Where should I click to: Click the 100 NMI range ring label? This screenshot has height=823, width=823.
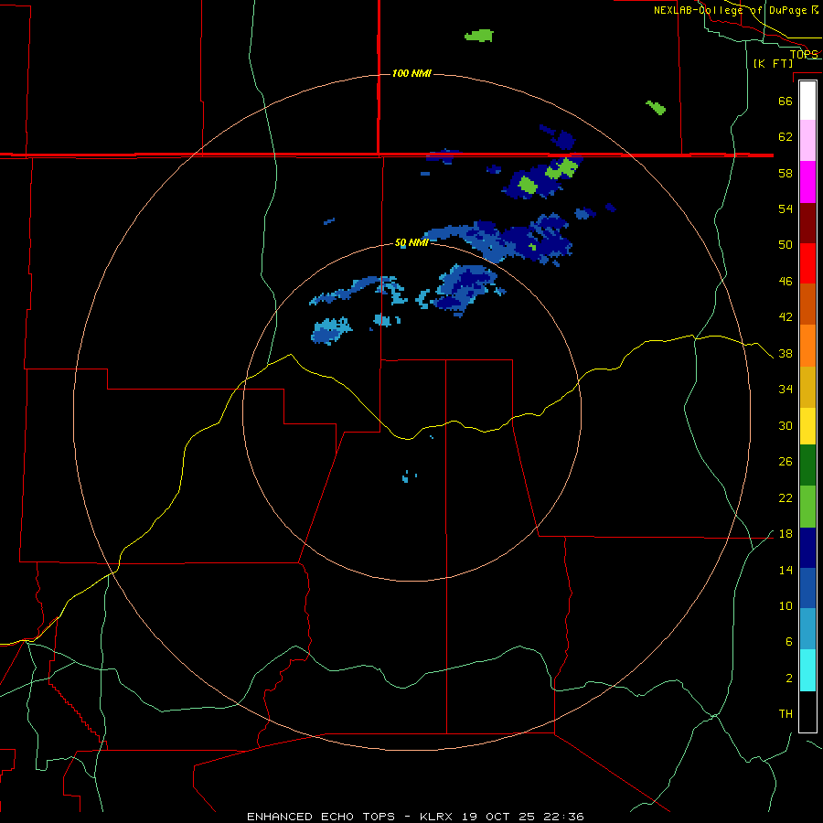[x=411, y=73]
